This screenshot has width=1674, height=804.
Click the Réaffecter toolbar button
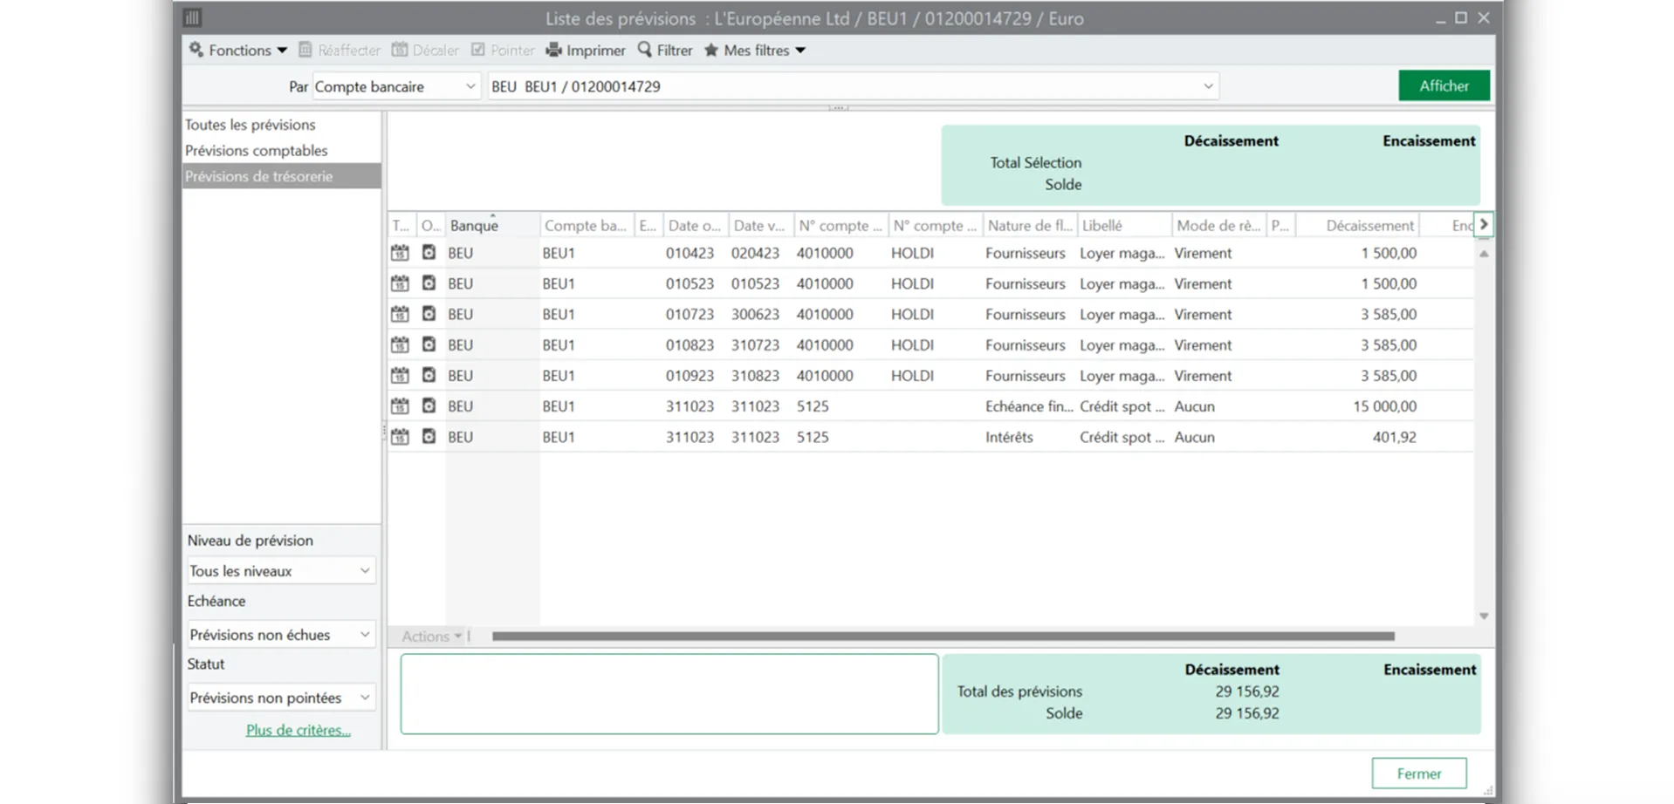point(340,51)
